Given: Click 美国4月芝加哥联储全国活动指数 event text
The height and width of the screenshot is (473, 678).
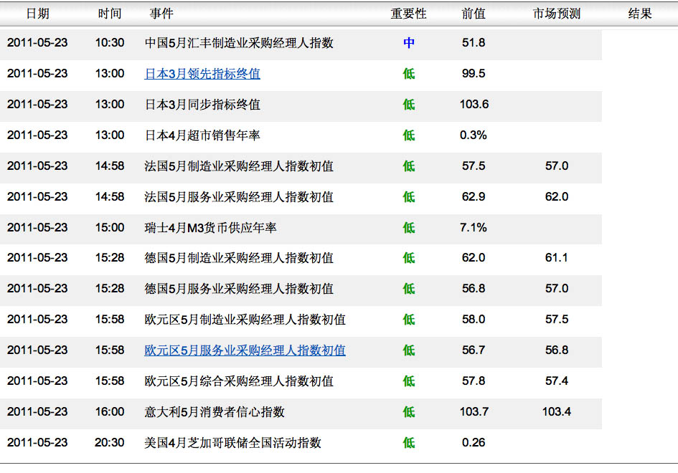Looking at the screenshot, I should click(232, 443).
